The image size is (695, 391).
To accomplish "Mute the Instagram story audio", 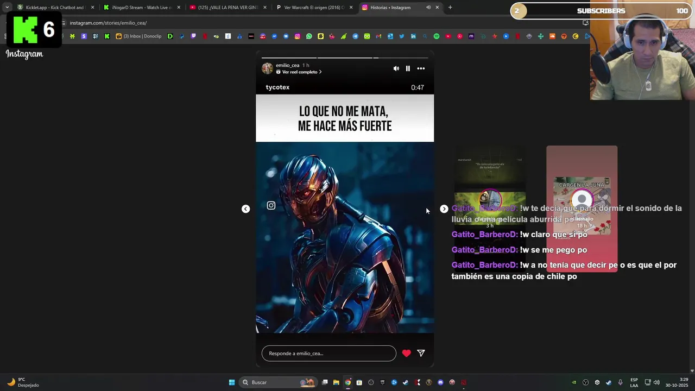I will click(x=396, y=68).
